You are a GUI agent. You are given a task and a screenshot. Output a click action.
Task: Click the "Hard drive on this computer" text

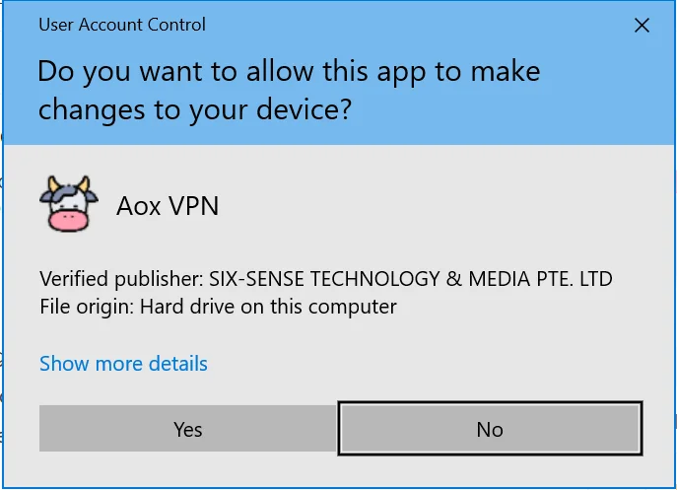268,307
